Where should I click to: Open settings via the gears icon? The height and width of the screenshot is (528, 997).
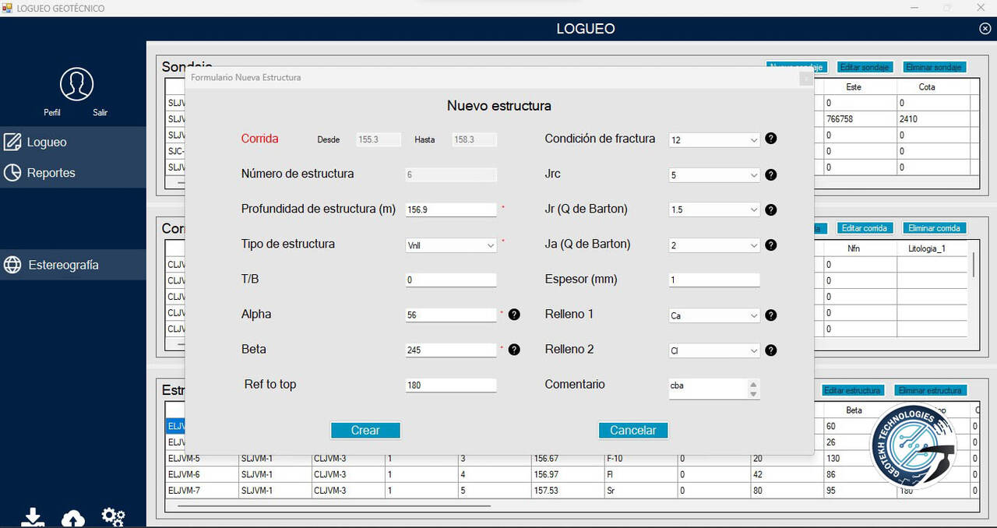(x=113, y=516)
